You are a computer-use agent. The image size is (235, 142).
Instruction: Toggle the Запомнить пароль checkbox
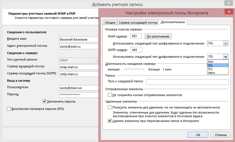click(x=44, y=101)
